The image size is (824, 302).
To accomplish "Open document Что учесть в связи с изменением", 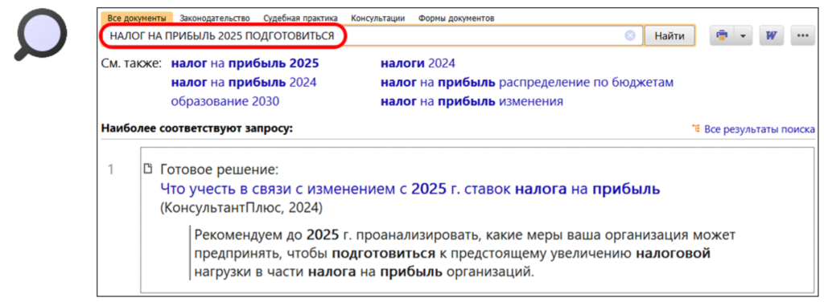I will [410, 190].
